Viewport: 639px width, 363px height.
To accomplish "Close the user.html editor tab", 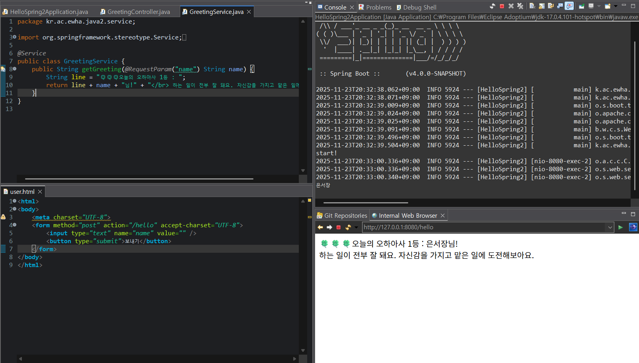I will pos(40,192).
